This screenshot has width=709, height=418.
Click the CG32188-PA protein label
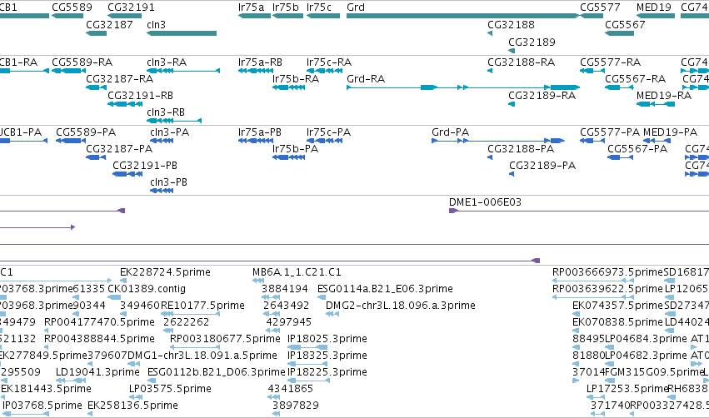click(521, 149)
